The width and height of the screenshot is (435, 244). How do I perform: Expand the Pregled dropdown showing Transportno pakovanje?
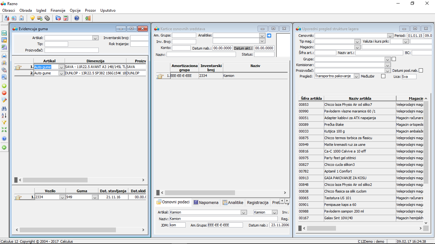coord(356,76)
